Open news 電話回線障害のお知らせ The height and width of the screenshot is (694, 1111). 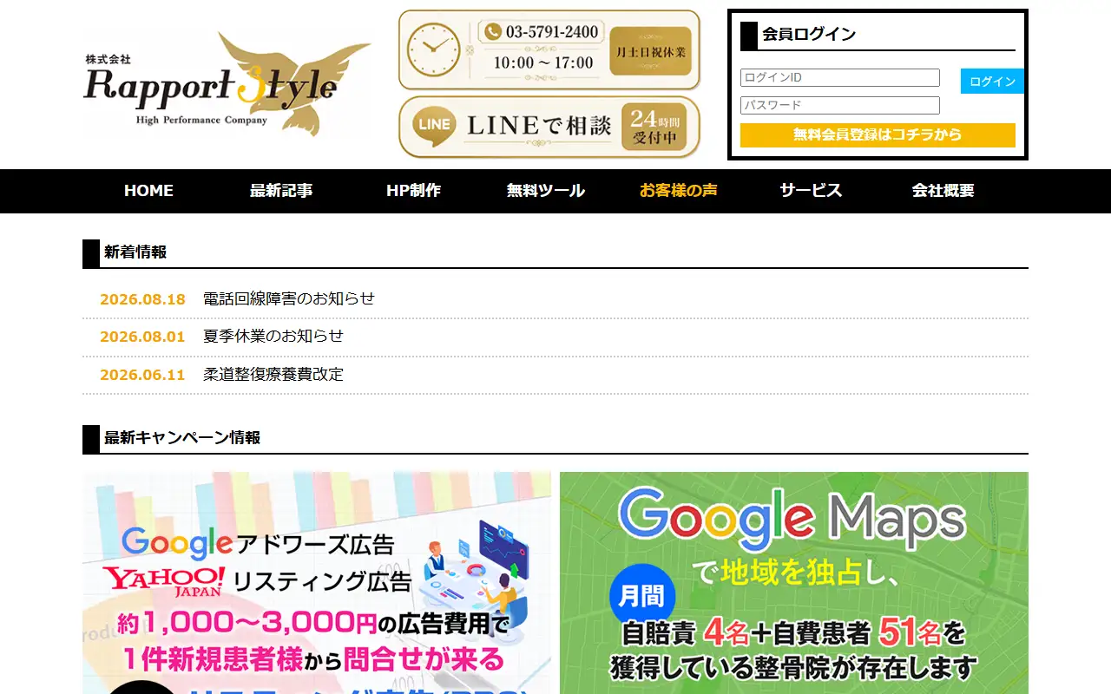coord(289,298)
